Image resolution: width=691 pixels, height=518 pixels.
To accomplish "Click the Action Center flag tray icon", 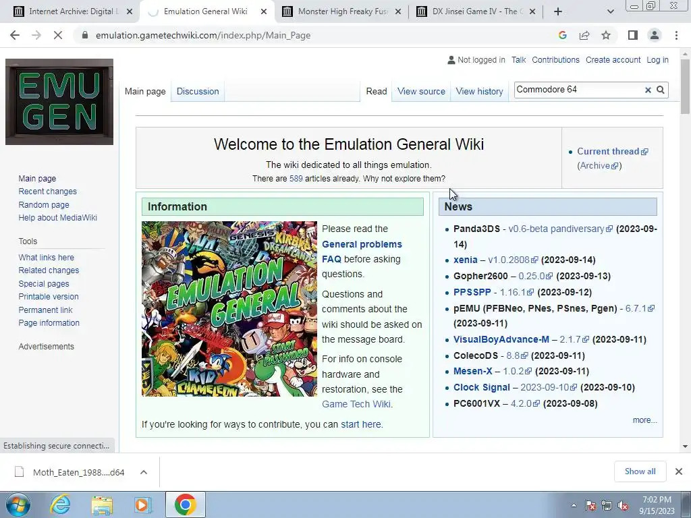I will pos(590,506).
